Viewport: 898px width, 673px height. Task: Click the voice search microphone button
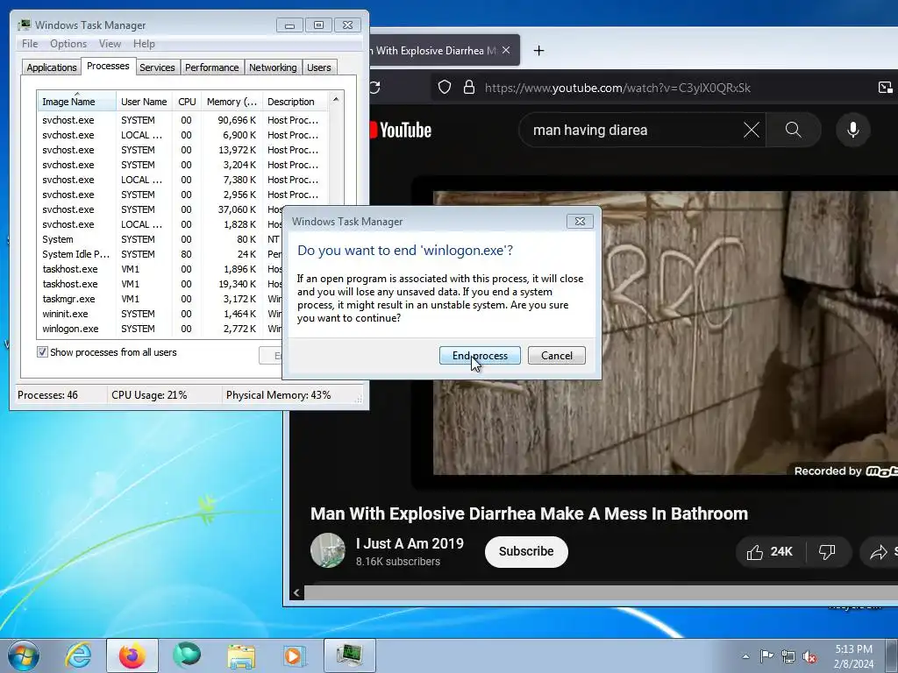point(852,130)
